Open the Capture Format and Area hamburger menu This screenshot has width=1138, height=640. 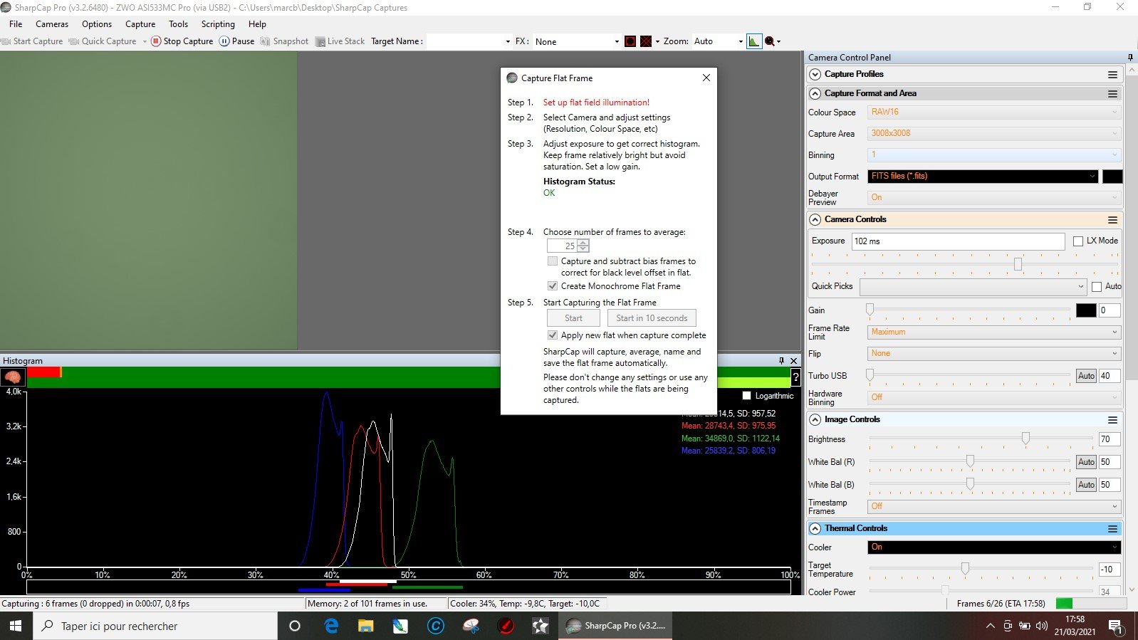coord(1112,94)
